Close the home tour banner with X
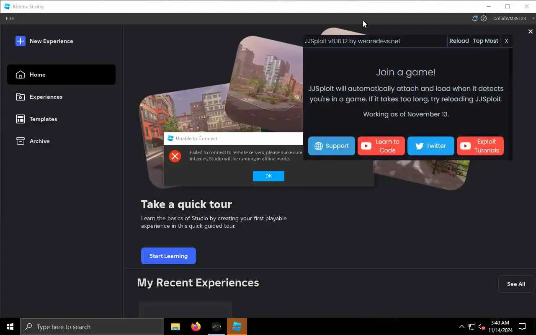Image resolution: width=536 pixels, height=335 pixels. 530,31
